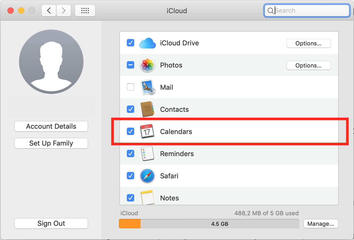Uncheck the Safari checkbox
This screenshot has height=240, width=354.
tap(131, 176)
